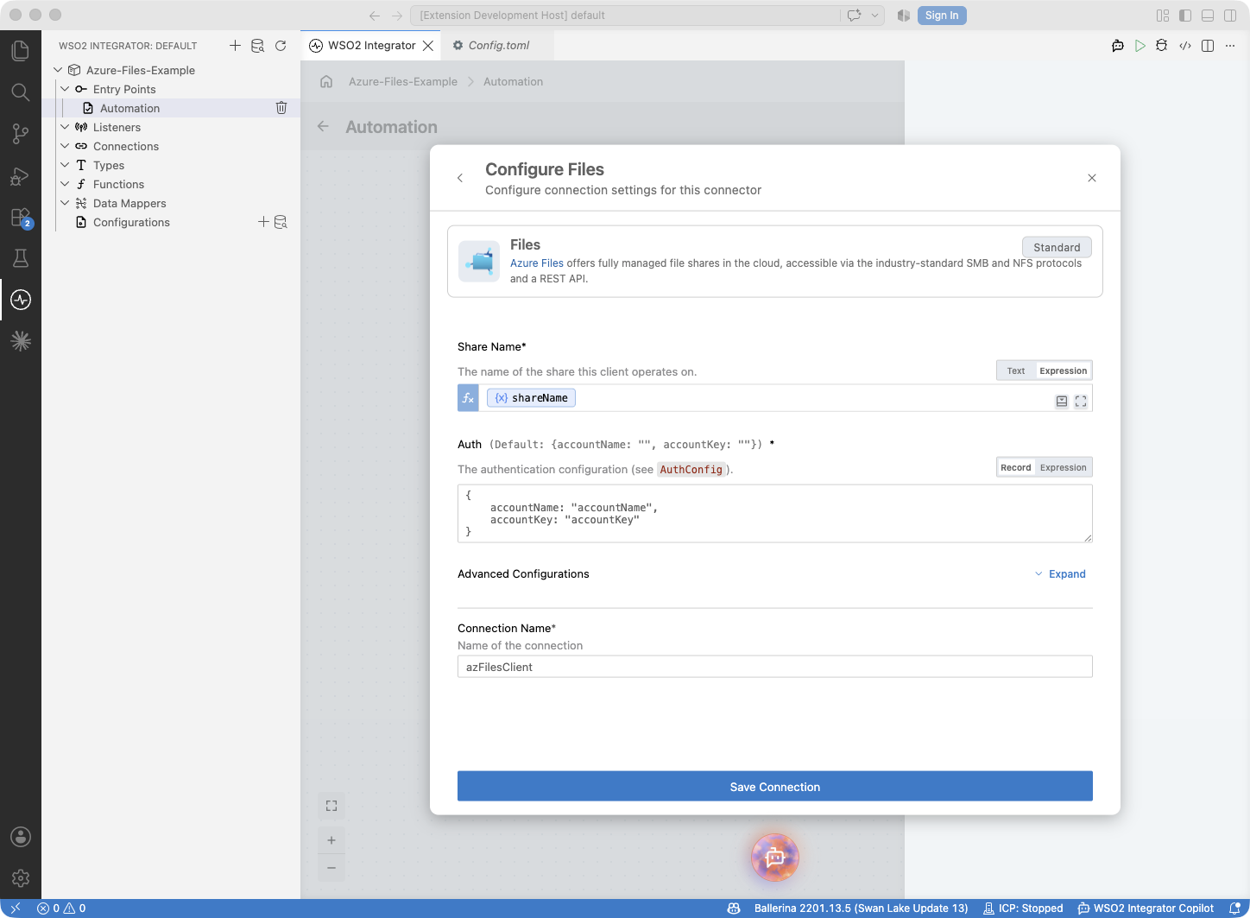The image size is (1250, 918).
Task: Open the Testing flask view
Action: coord(21,258)
